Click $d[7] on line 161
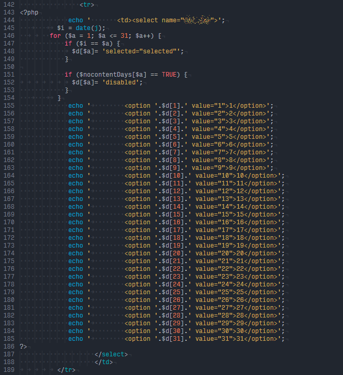The height and width of the screenshot is (375, 343). (171, 152)
